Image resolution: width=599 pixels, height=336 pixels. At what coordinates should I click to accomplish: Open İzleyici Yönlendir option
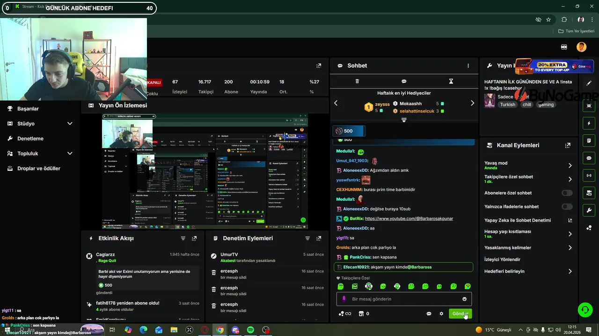(x=502, y=259)
